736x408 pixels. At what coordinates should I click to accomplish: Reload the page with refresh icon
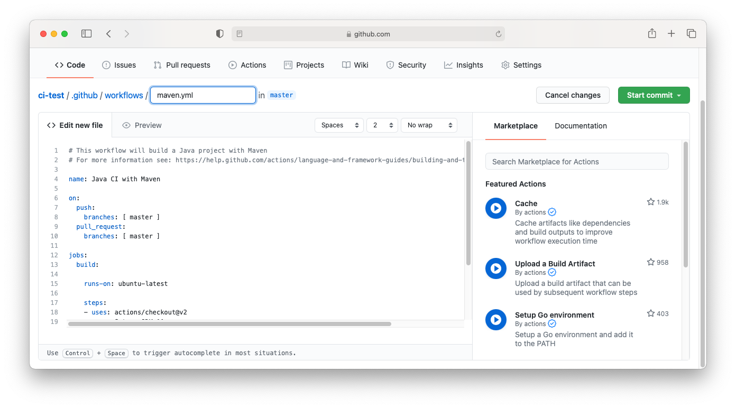click(498, 34)
